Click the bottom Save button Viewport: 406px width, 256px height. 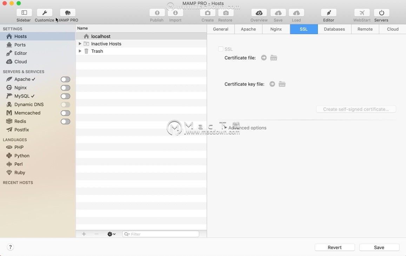point(379,248)
